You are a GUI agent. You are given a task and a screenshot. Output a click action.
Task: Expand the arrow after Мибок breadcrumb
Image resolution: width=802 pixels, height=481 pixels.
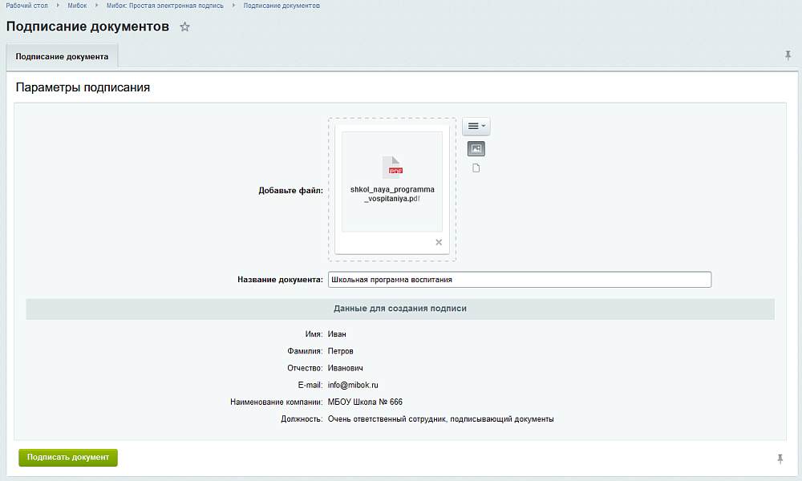97,6
